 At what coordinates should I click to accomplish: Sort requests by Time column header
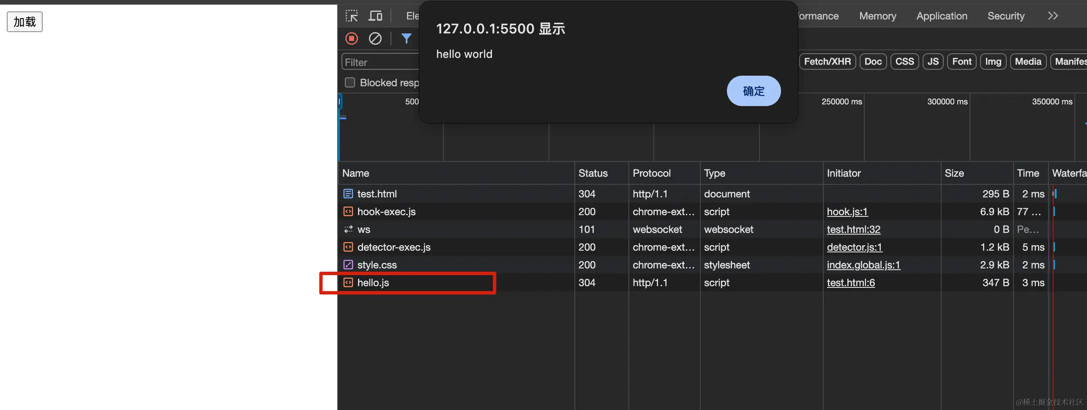(x=1031, y=173)
